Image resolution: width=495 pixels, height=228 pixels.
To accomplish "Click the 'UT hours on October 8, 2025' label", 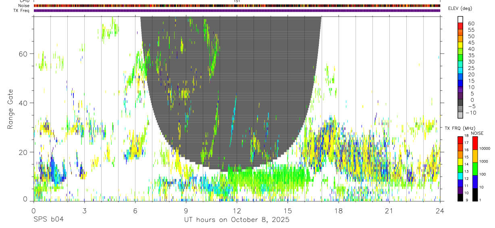I will pyautogui.click(x=237, y=220).
